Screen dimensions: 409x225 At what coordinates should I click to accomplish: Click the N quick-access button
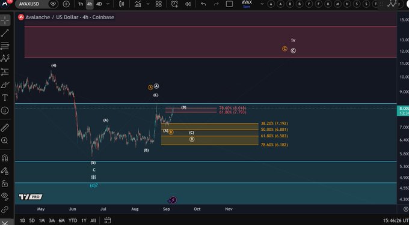(x=347, y=4)
